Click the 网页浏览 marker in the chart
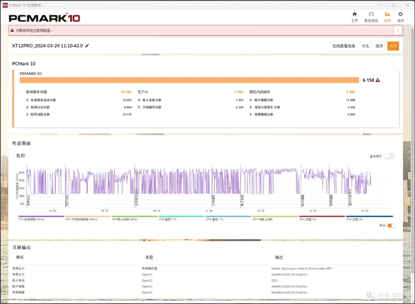415x304 pixels. point(67,200)
